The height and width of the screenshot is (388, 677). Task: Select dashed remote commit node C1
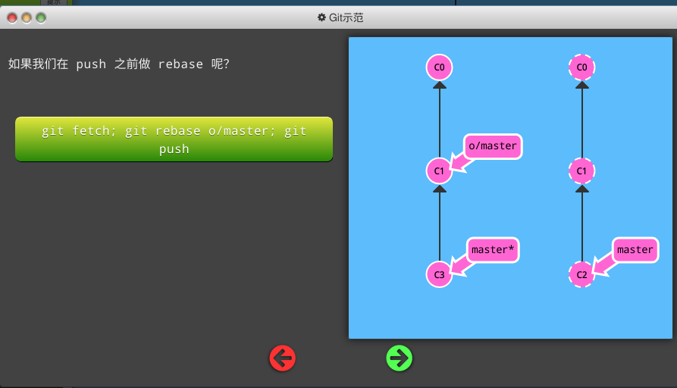[581, 171]
